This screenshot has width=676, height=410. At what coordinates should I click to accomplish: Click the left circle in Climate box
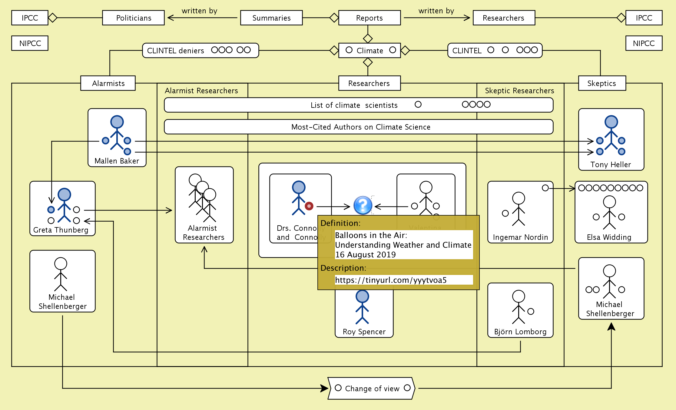point(349,50)
